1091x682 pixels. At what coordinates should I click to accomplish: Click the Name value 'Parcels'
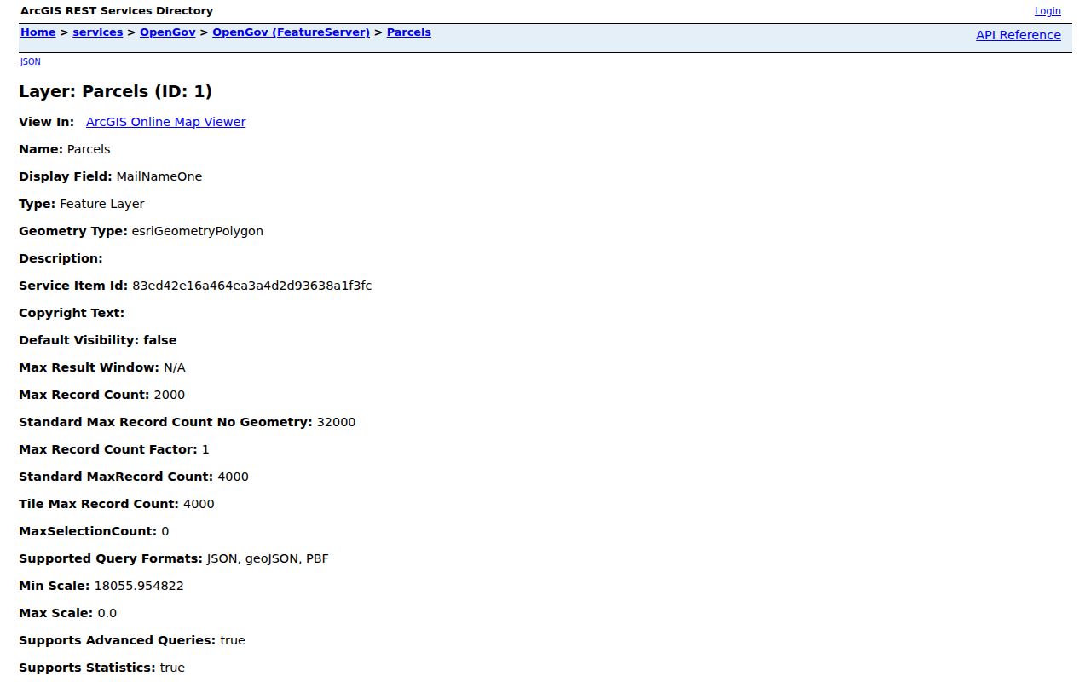point(89,149)
